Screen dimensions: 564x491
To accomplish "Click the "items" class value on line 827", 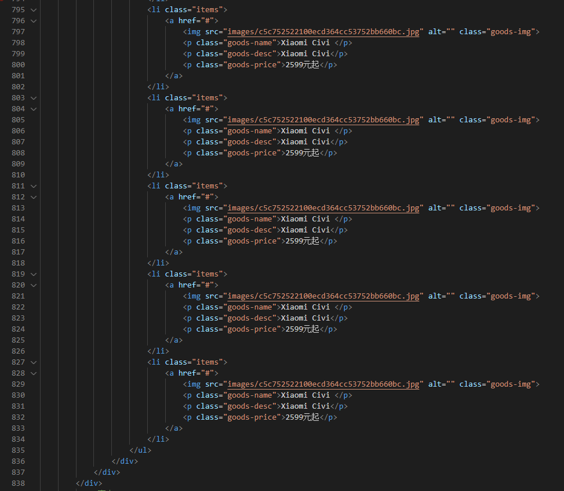I will [208, 362].
